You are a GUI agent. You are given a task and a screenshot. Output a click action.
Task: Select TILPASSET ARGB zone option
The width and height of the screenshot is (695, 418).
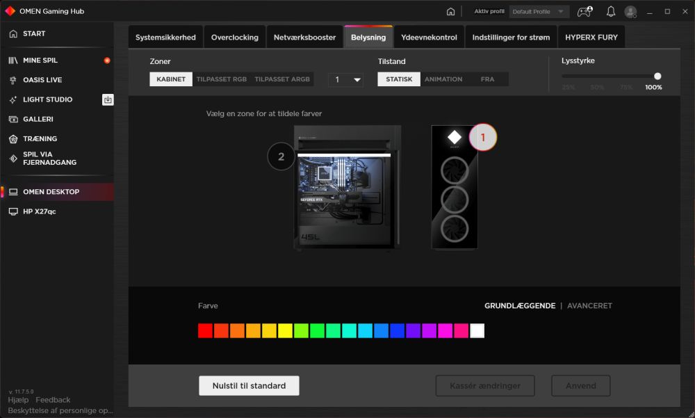pyautogui.click(x=282, y=79)
